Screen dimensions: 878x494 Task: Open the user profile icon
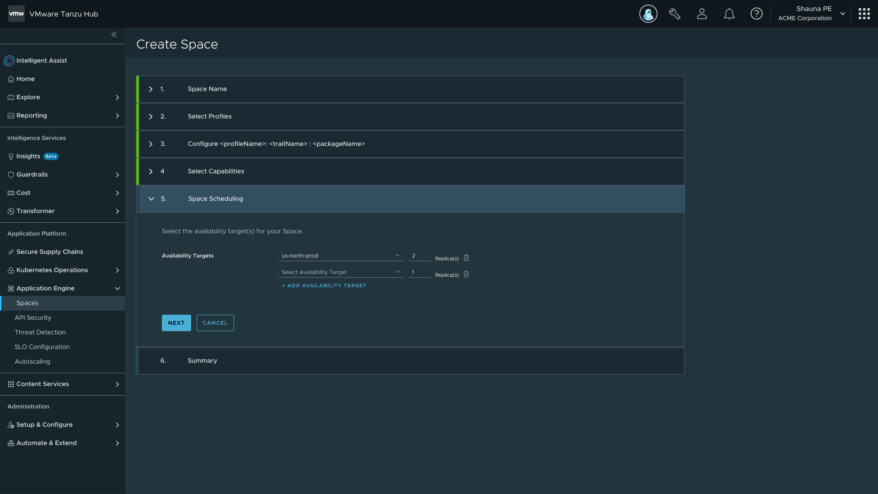coord(702,14)
